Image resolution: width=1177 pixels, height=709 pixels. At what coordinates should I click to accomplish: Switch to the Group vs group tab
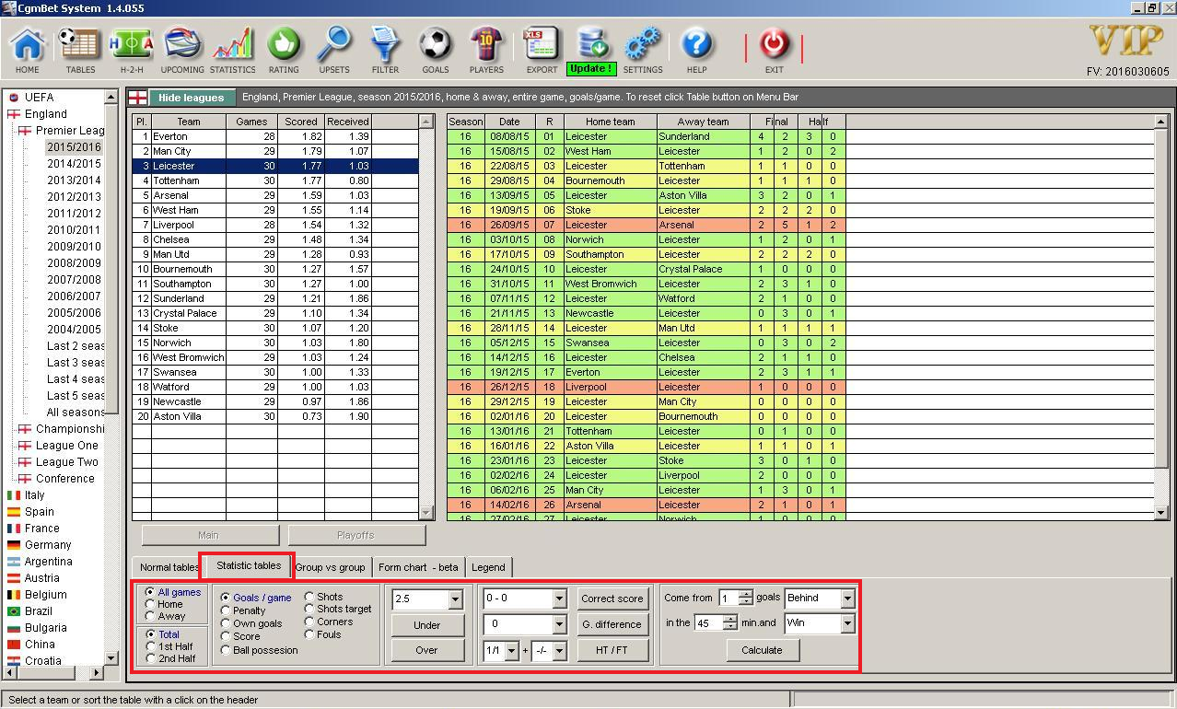pyautogui.click(x=331, y=567)
